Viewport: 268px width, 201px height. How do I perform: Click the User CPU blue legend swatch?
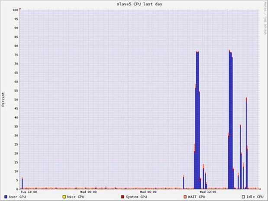tap(6, 197)
